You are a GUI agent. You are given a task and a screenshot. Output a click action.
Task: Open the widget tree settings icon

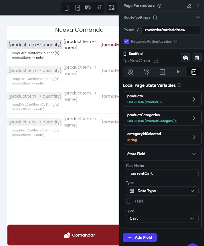tap(112, 8)
